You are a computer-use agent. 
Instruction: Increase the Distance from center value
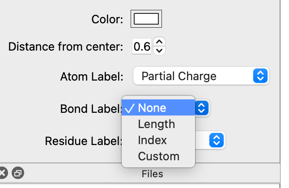pos(159,42)
